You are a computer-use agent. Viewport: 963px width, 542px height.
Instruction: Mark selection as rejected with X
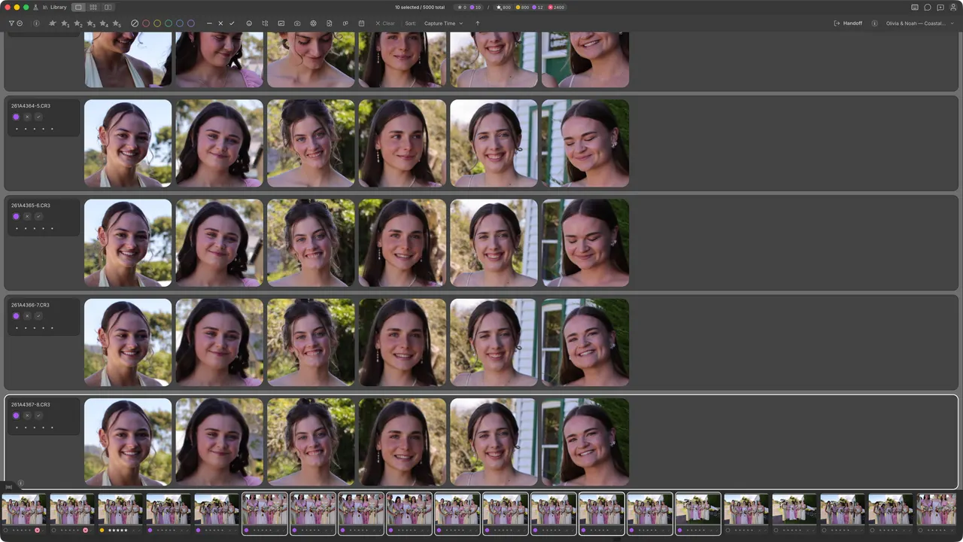[x=220, y=23]
